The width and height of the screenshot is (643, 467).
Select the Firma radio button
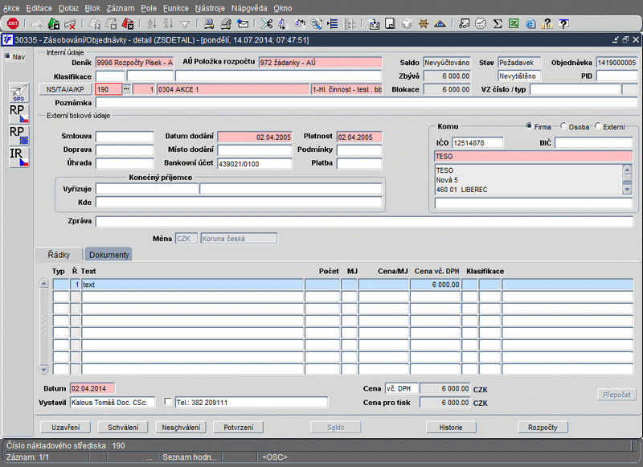pos(529,126)
